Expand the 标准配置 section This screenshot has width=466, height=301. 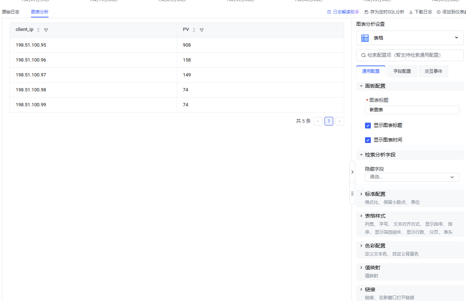pyautogui.click(x=375, y=194)
